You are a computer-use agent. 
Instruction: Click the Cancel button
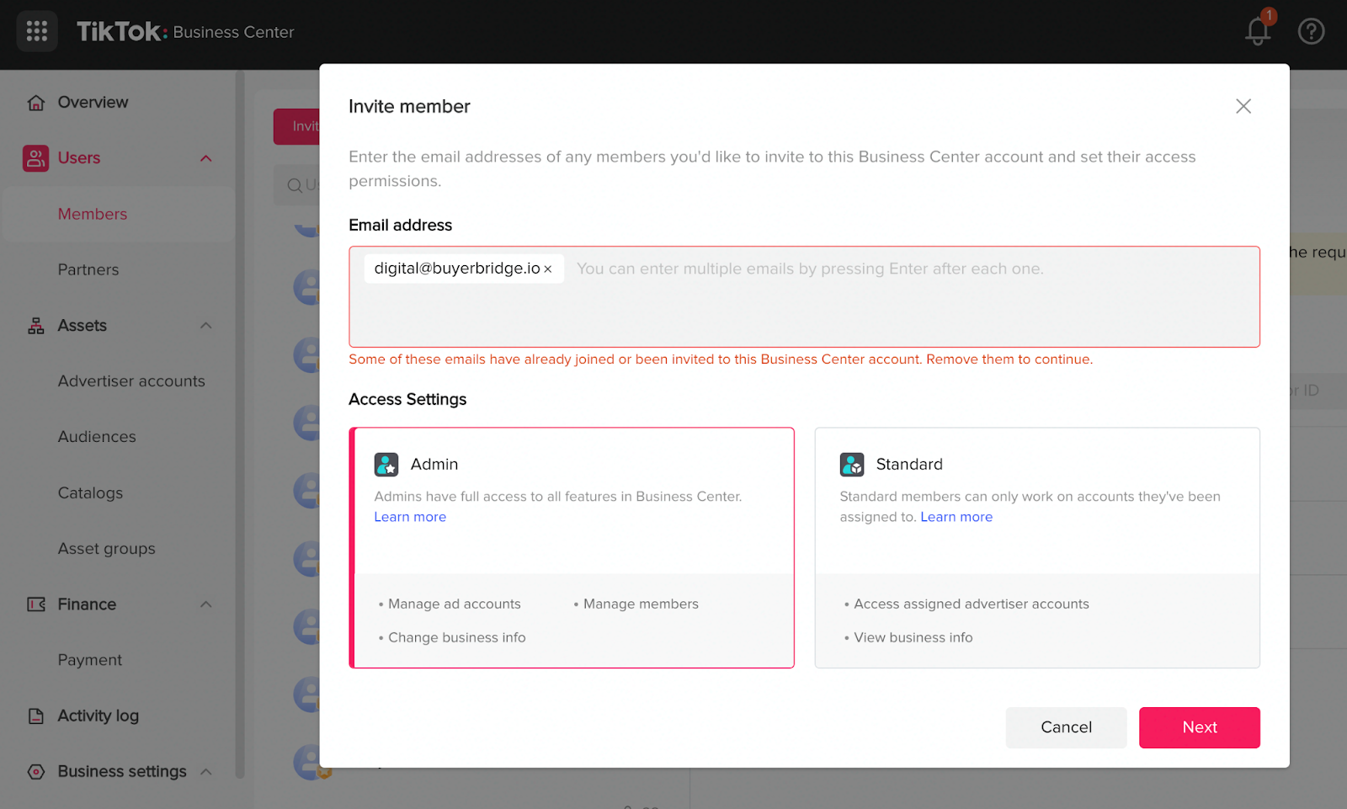pyautogui.click(x=1066, y=727)
